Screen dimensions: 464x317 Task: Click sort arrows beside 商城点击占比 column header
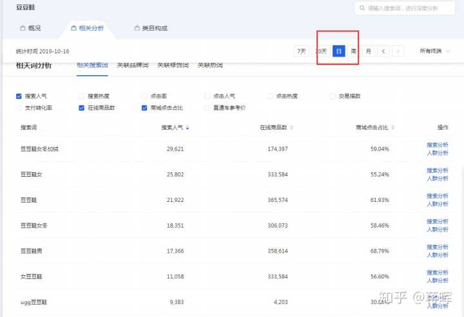(392, 128)
